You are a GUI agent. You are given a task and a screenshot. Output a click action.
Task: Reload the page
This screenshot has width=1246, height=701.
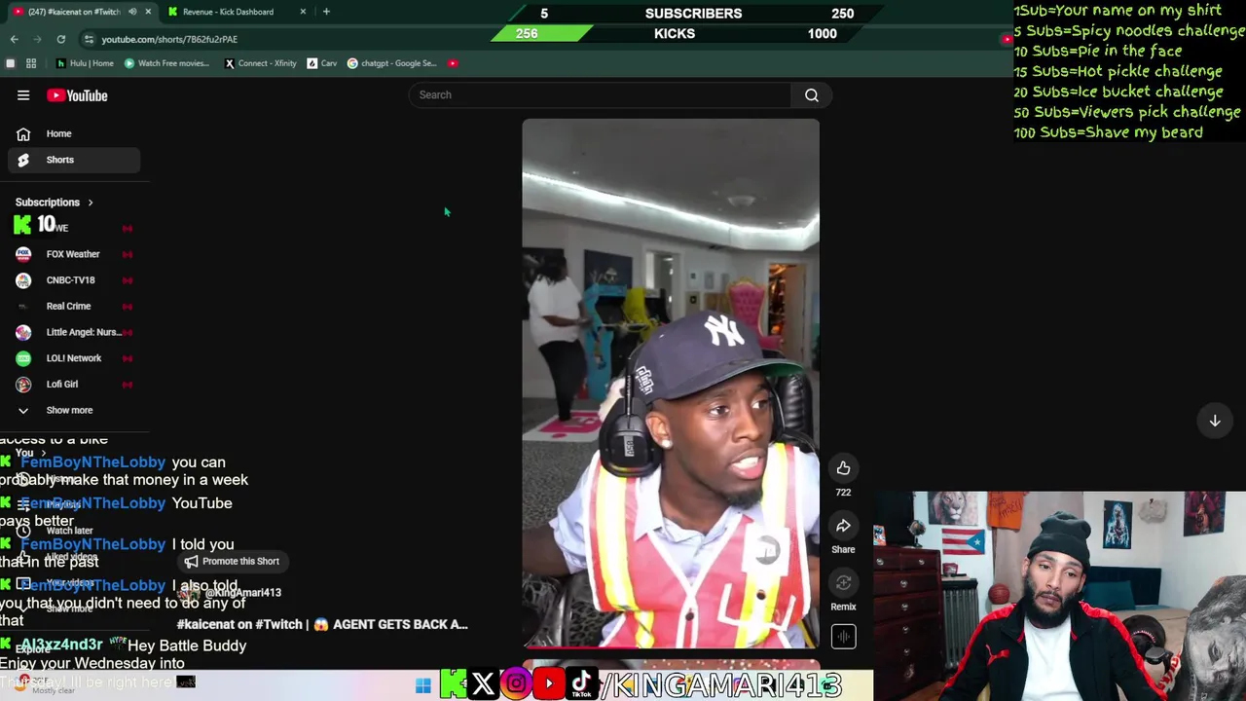coord(60,39)
